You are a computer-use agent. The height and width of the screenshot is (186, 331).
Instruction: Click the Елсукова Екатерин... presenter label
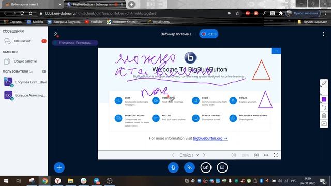[75, 43]
